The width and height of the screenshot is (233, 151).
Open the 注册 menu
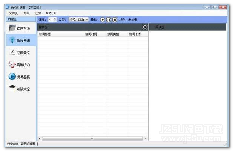(x=38, y=13)
